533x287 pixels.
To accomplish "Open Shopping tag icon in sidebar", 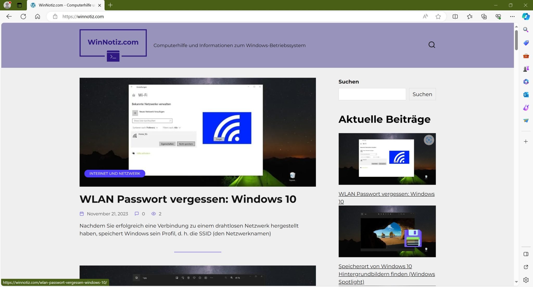I will click(x=526, y=43).
